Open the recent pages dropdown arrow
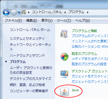The height and width of the screenshot is (99, 108). 19,12
